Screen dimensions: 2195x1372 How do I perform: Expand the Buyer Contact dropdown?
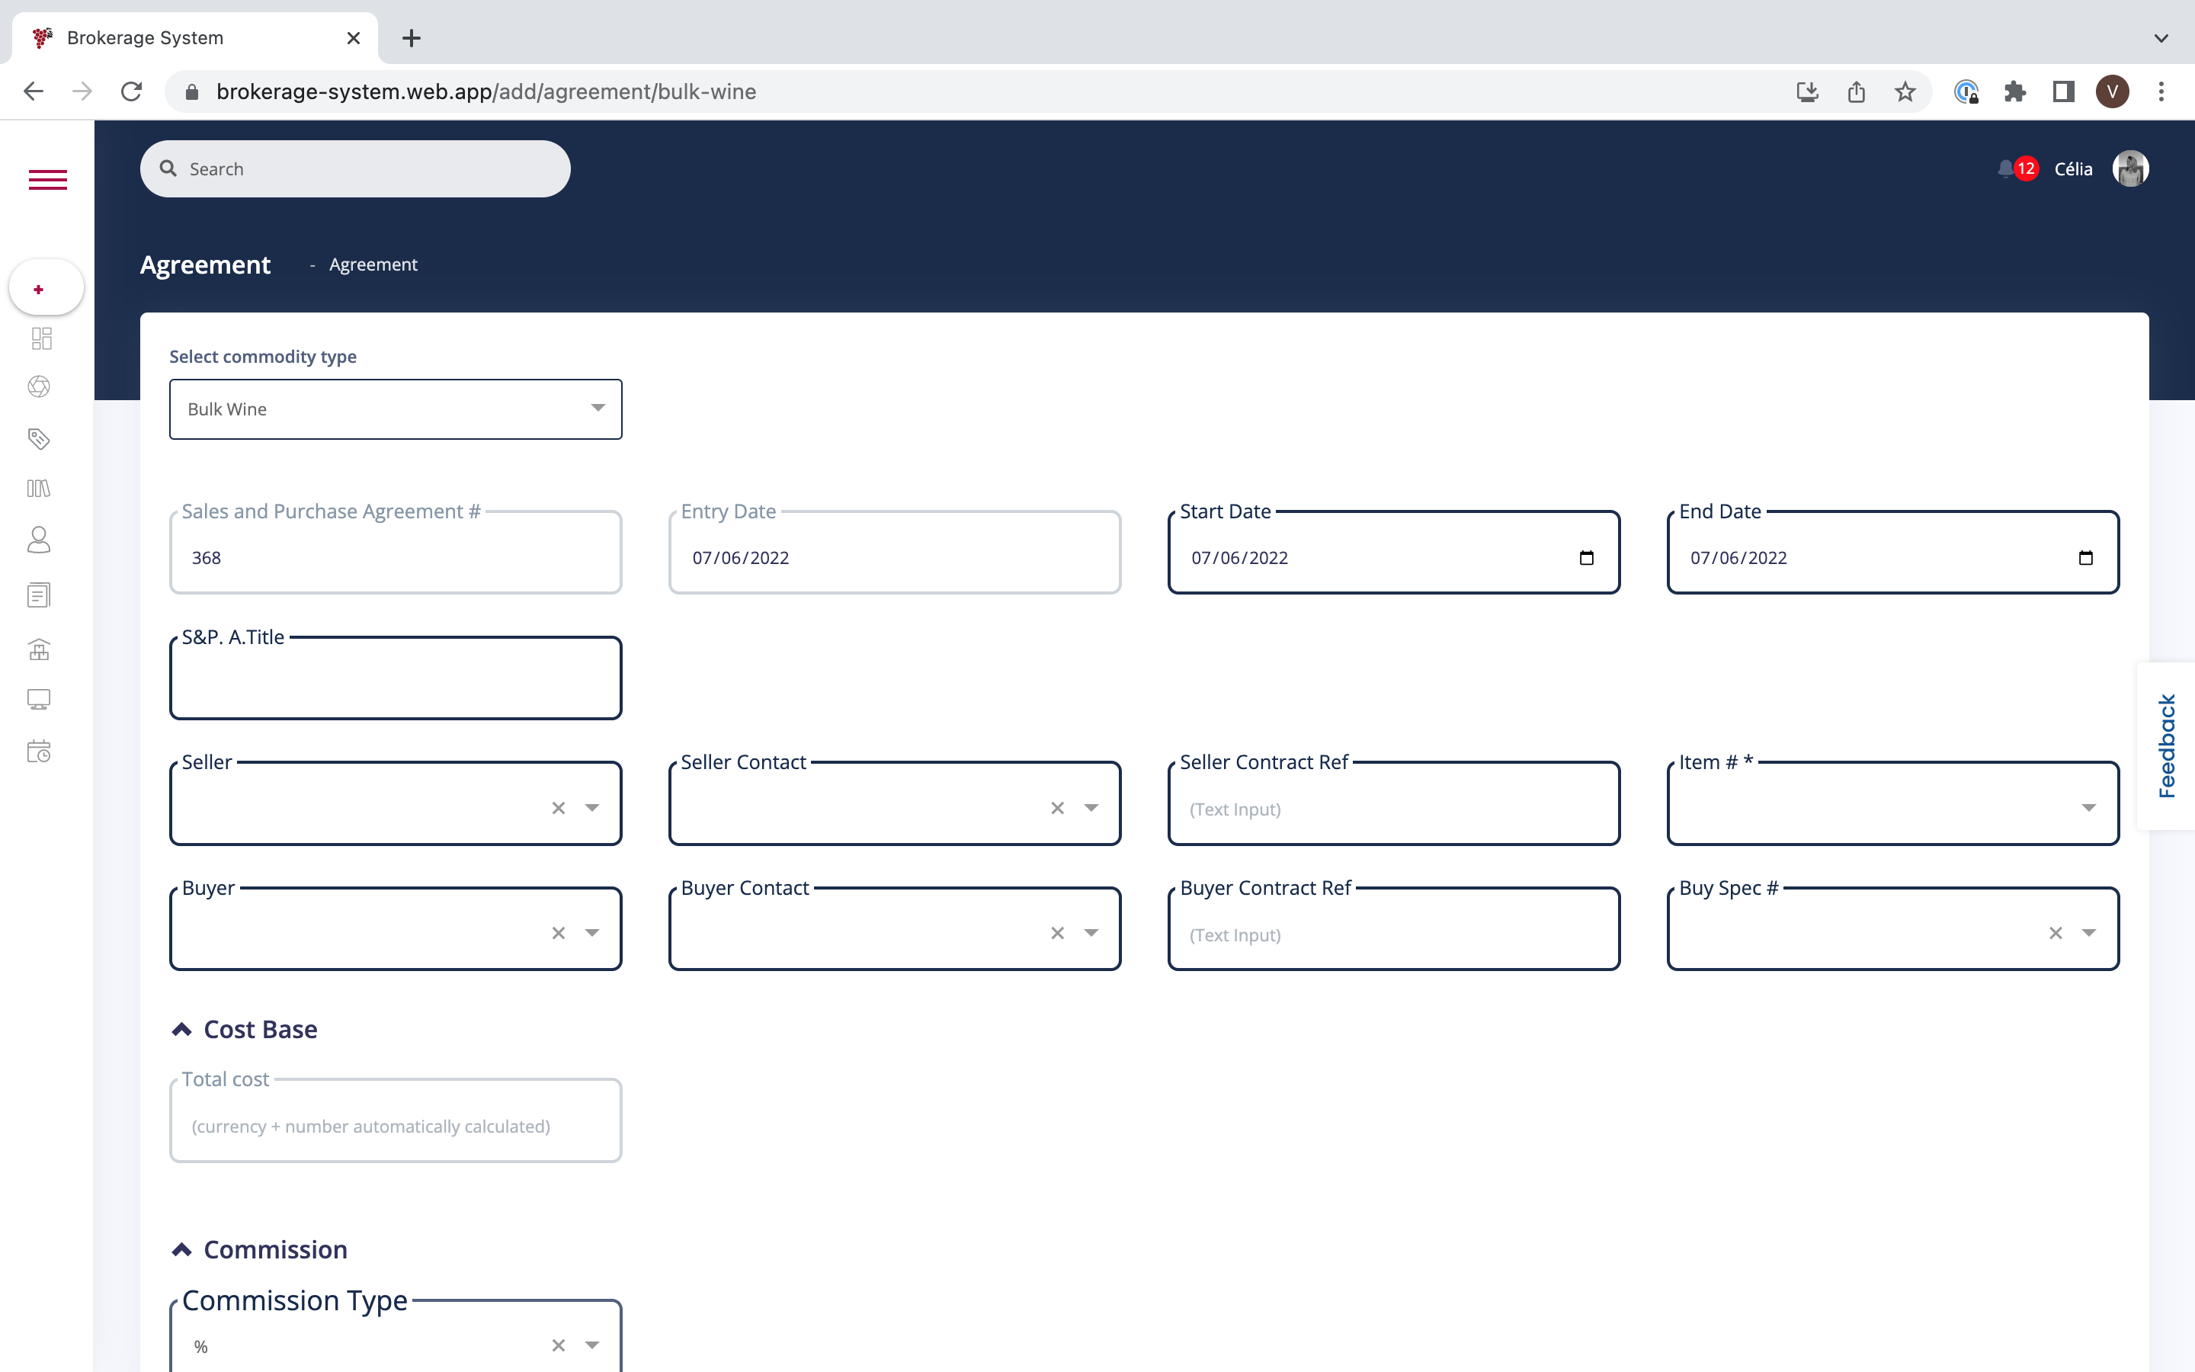tap(1091, 933)
